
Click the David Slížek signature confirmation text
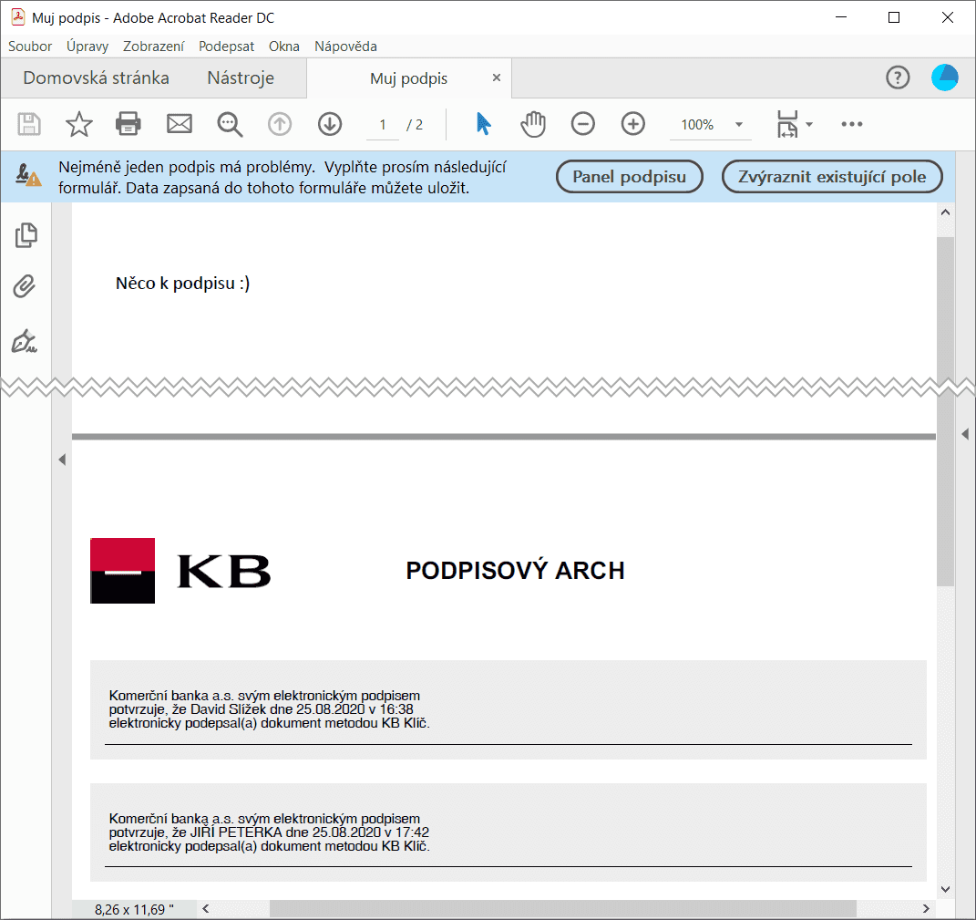[269, 709]
